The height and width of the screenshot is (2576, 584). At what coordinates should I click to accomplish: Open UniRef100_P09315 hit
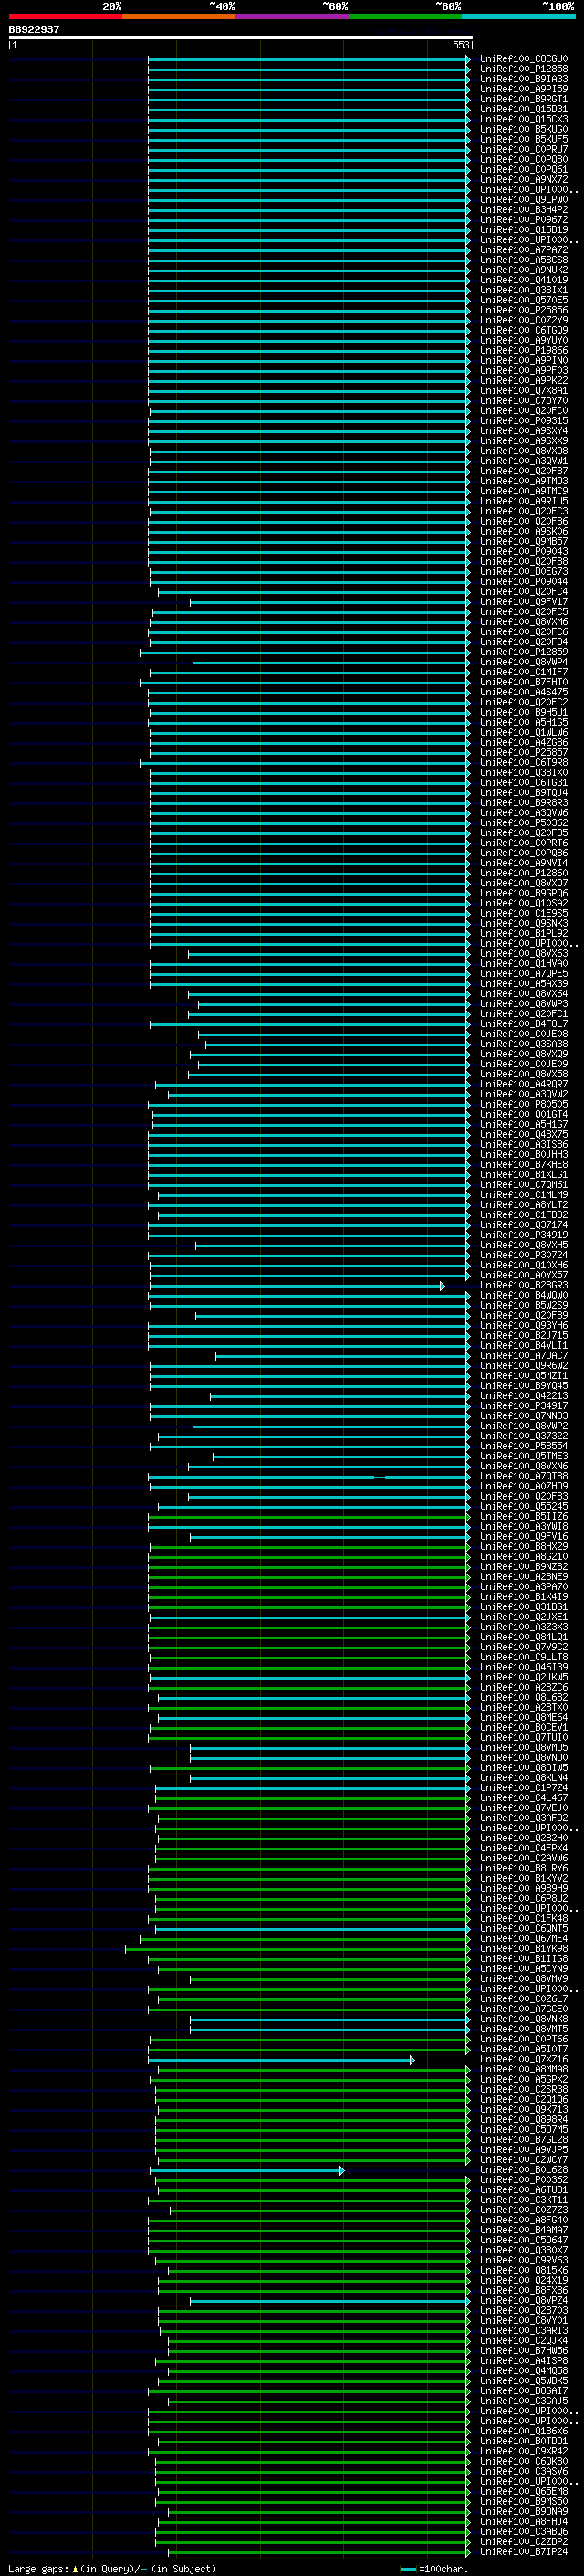click(523, 421)
